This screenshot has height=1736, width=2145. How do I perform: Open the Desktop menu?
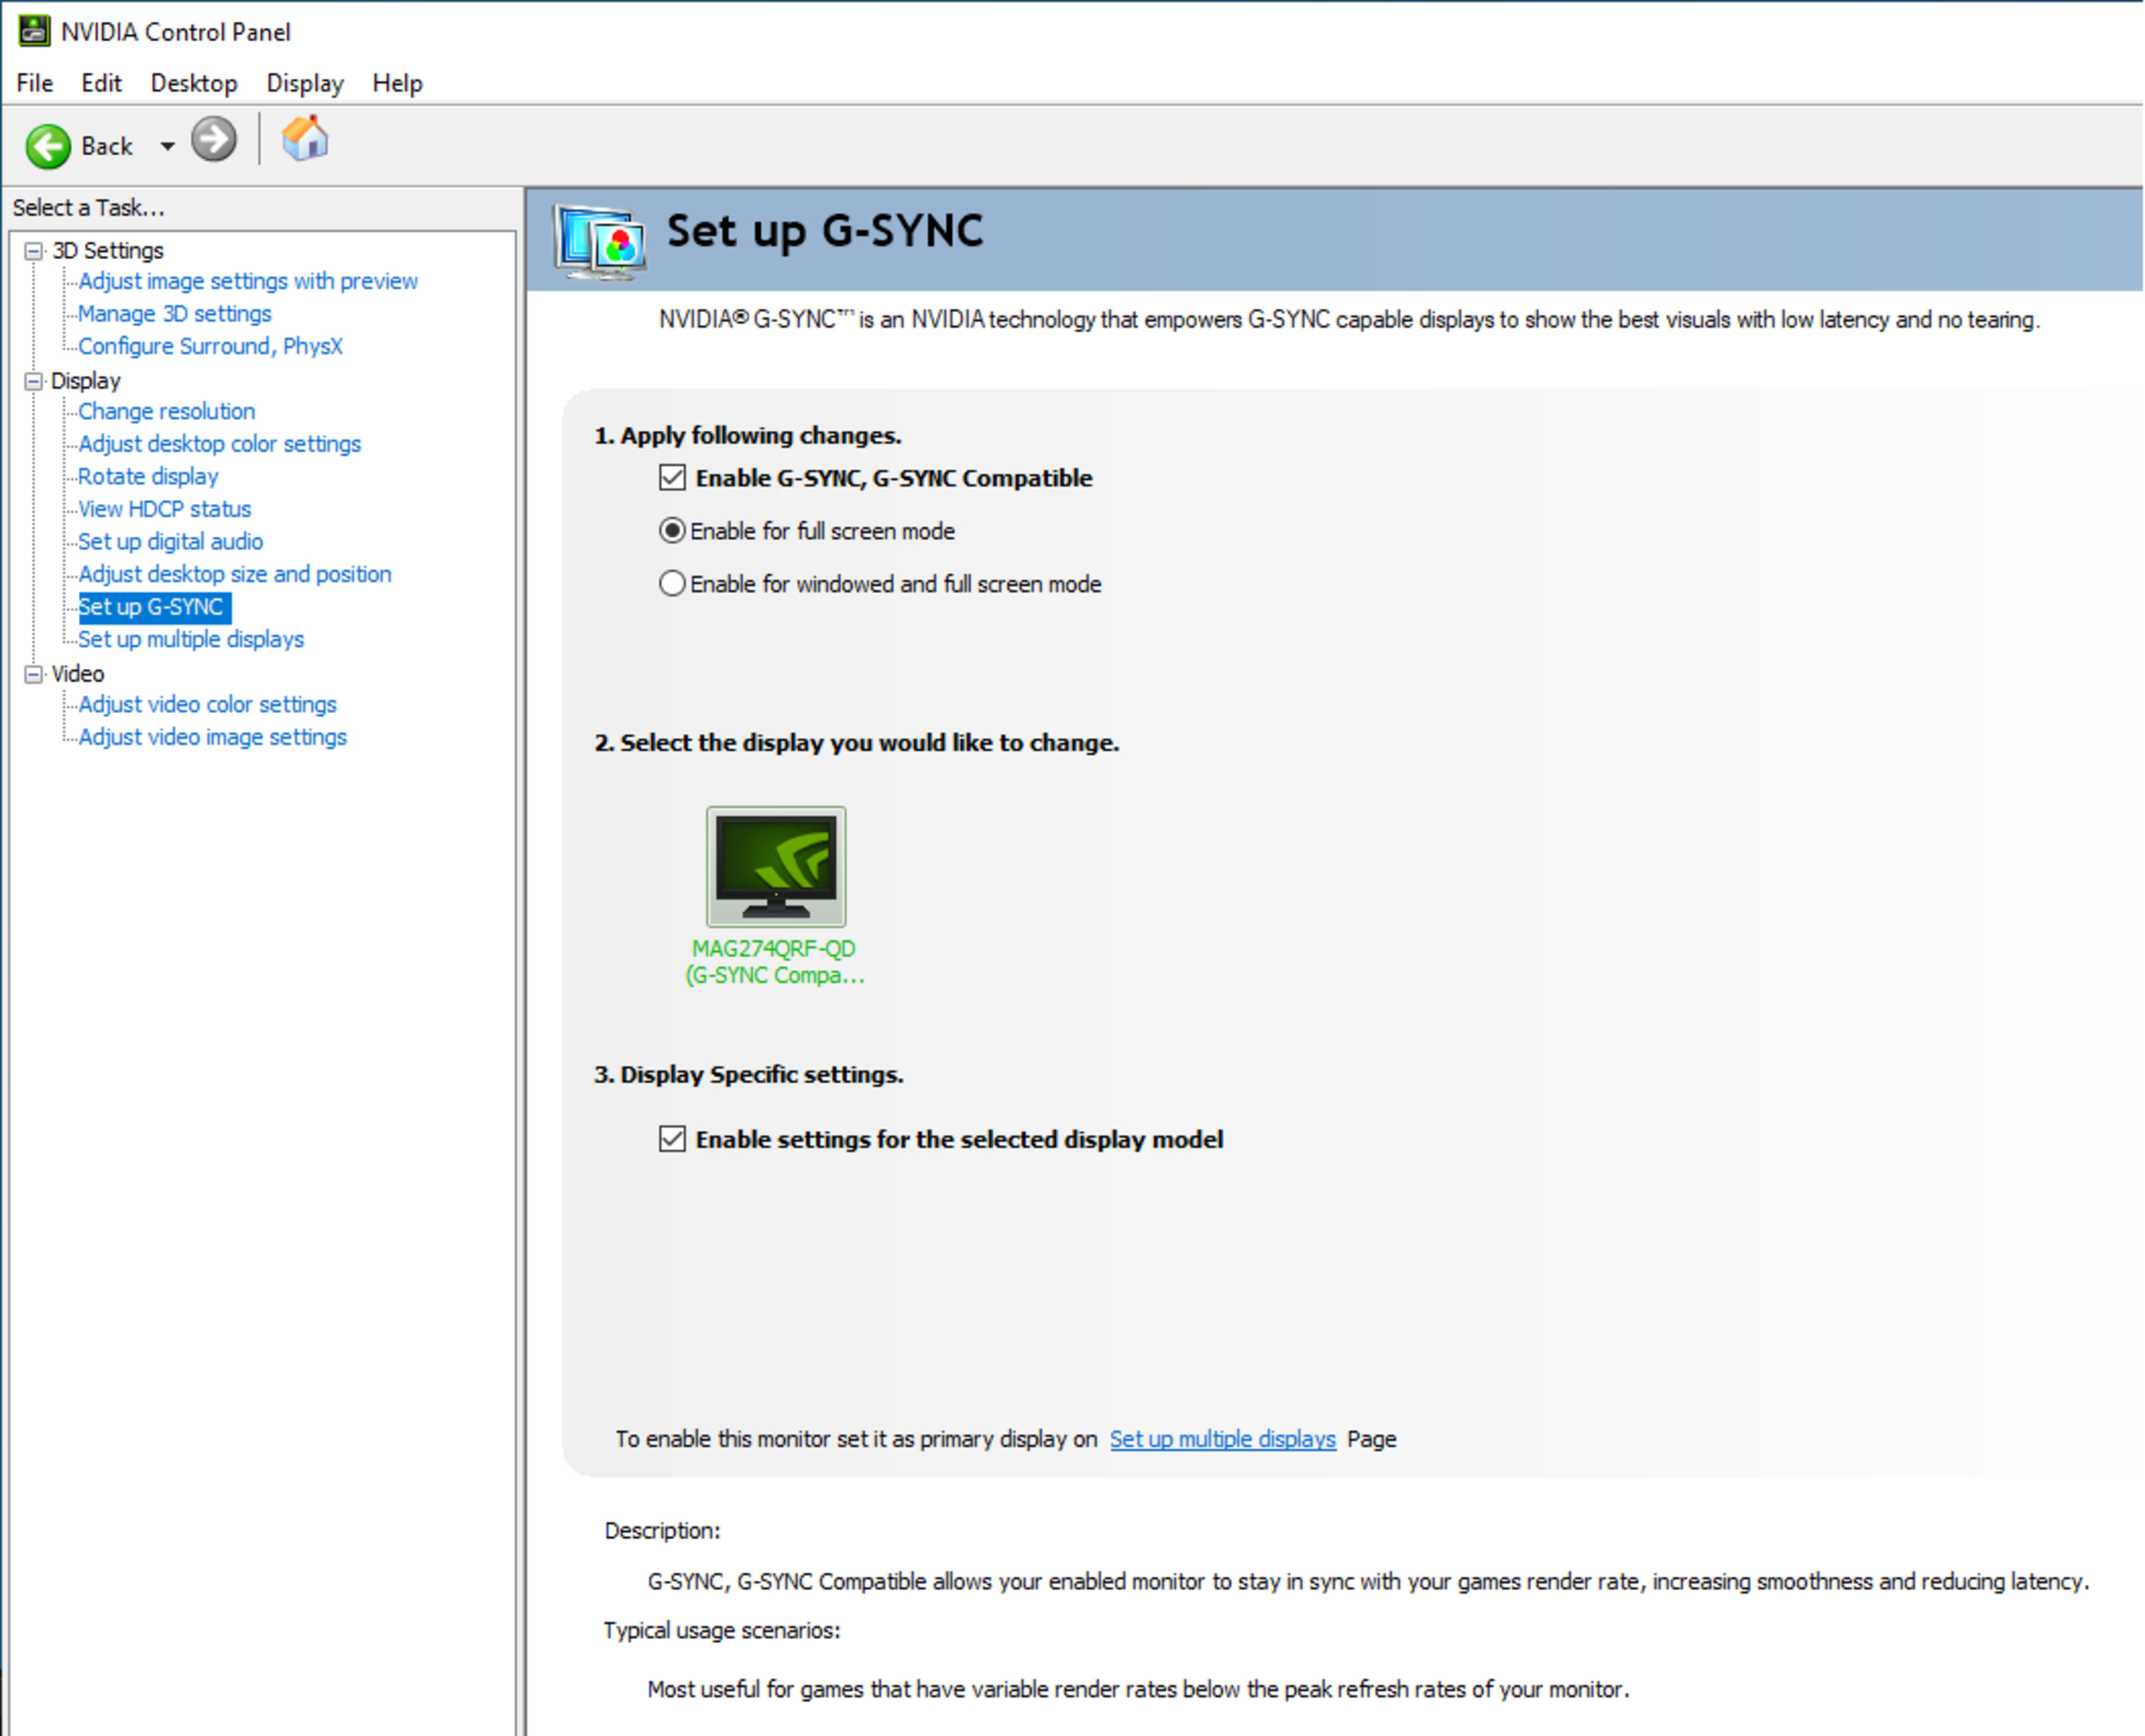click(x=194, y=83)
